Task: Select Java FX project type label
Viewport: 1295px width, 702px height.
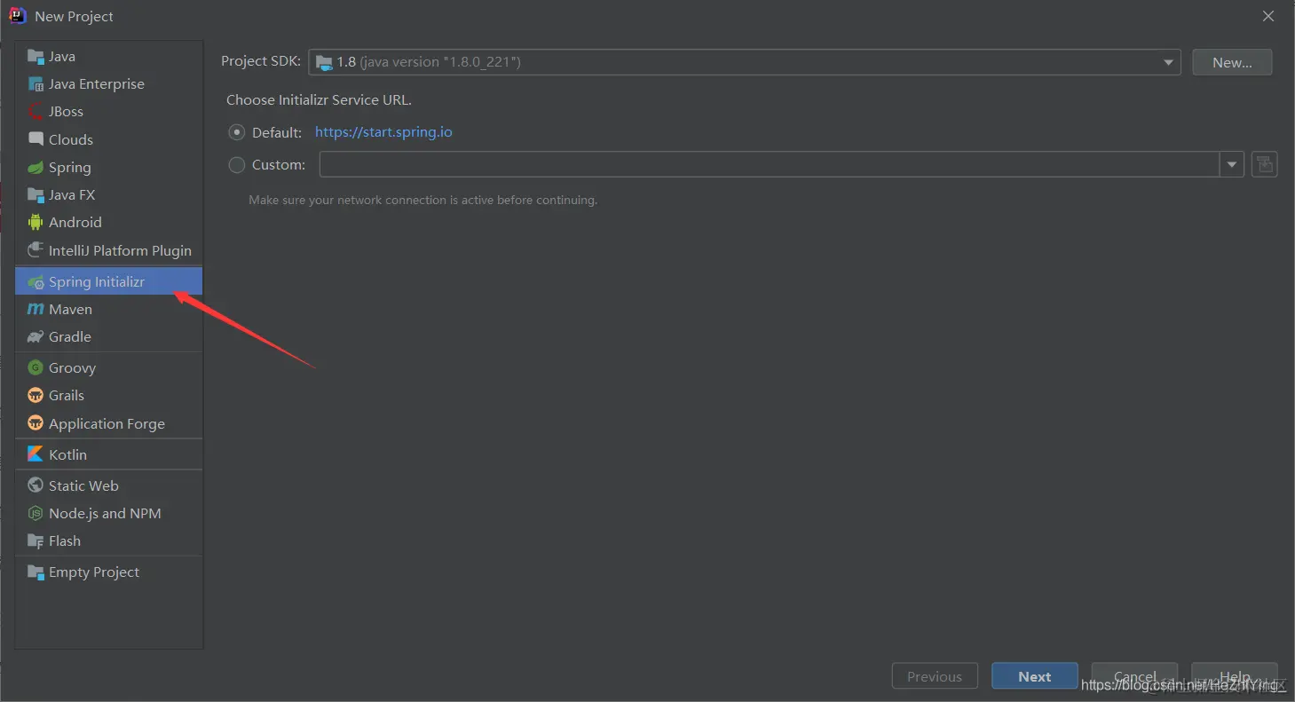Action: tap(72, 194)
